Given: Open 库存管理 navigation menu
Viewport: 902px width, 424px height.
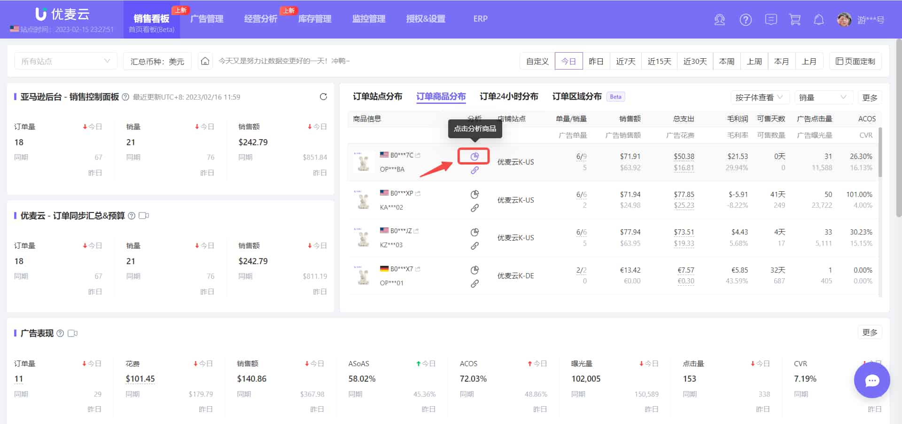Looking at the screenshot, I should point(315,19).
